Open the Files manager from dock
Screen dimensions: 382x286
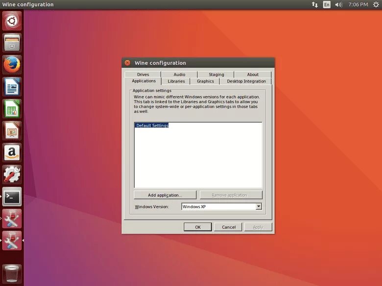coord(12,43)
